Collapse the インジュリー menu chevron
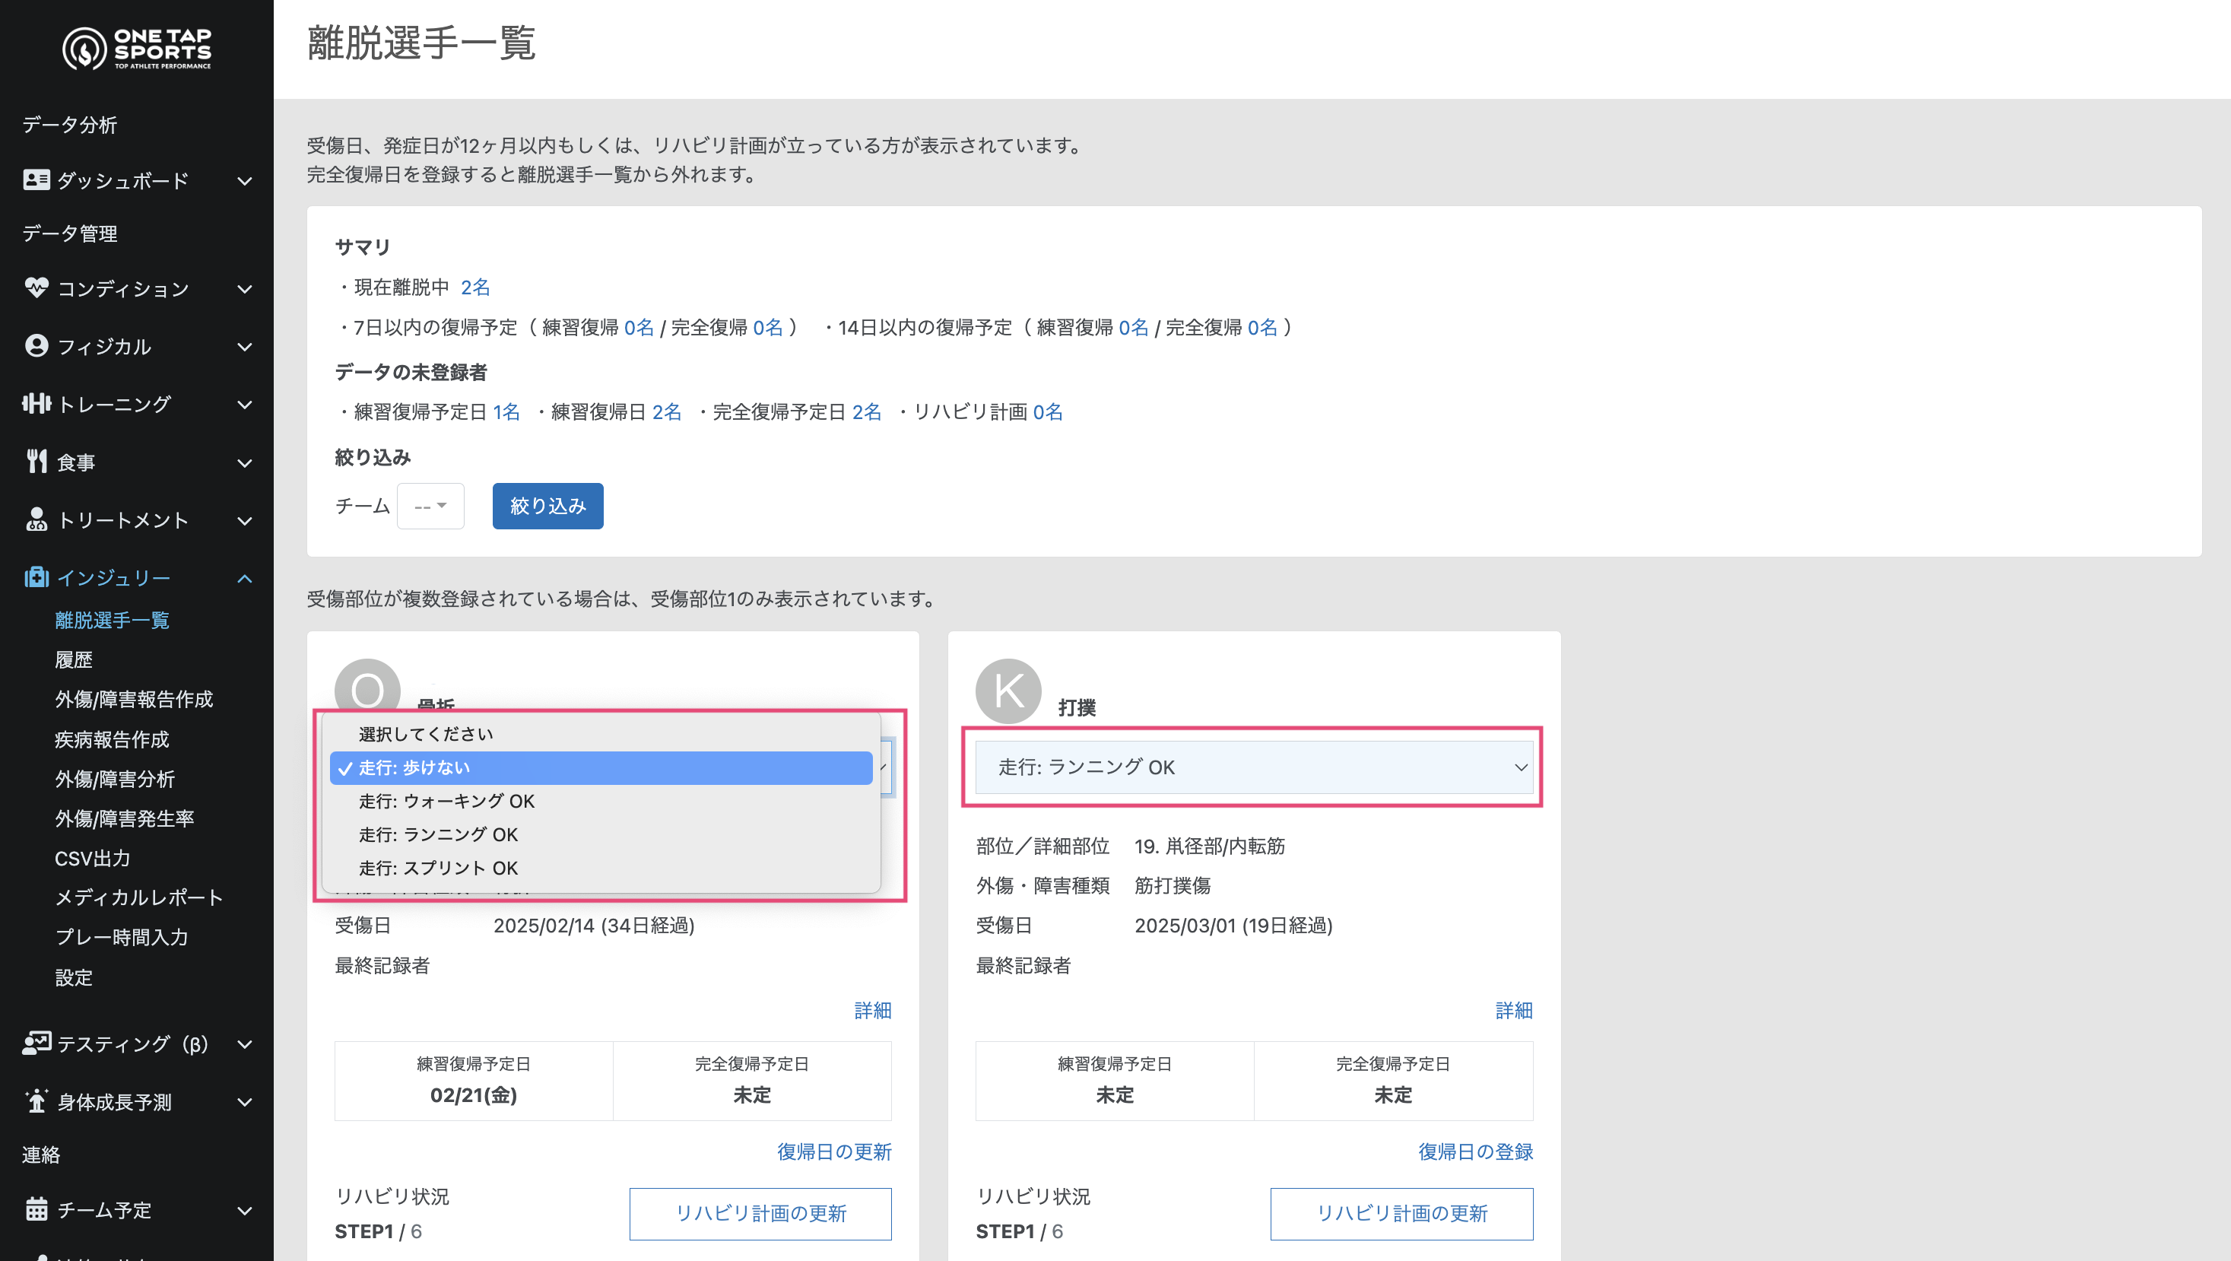 245,578
